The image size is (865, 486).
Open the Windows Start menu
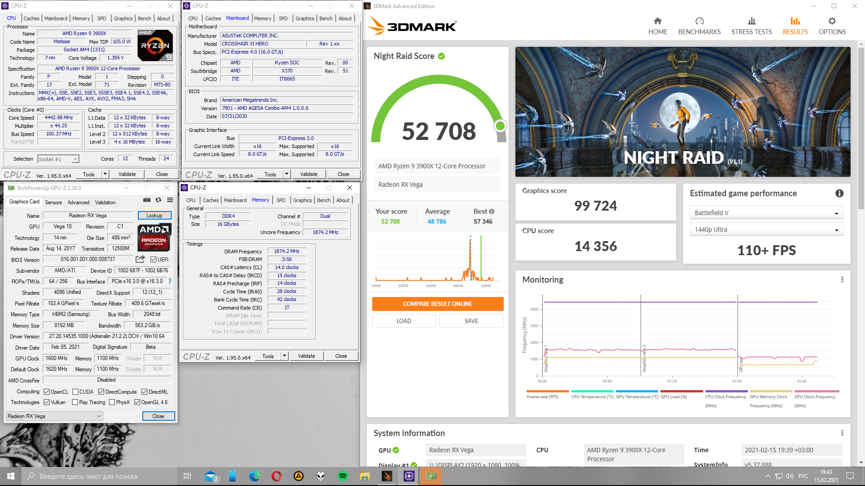(x=11, y=476)
